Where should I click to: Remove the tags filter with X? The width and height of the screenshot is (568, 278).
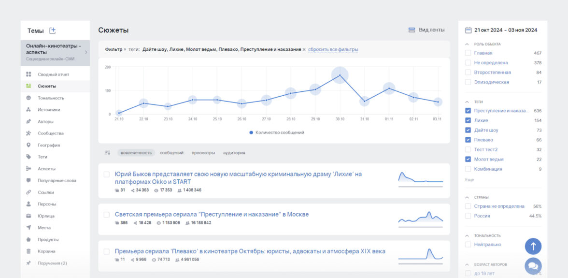coord(304,49)
